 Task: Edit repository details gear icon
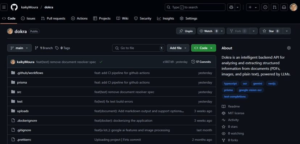(x=289, y=48)
